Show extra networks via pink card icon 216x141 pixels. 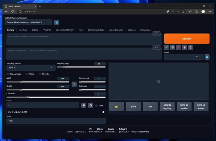[178, 48]
